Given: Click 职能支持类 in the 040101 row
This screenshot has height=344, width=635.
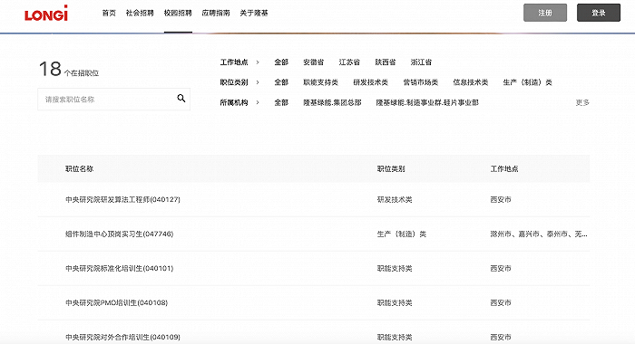Looking at the screenshot, I should click(395, 268).
